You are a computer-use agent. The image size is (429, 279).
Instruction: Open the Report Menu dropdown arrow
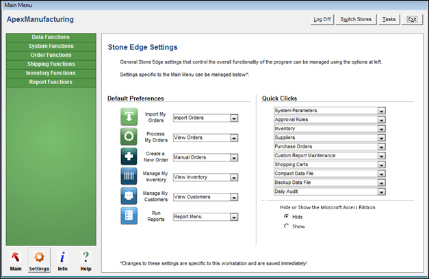coord(234,217)
